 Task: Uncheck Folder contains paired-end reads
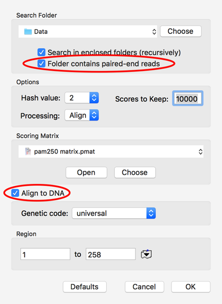pos(41,64)
